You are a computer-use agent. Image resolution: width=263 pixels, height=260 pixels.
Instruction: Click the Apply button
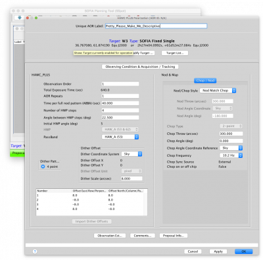point(218,251)
